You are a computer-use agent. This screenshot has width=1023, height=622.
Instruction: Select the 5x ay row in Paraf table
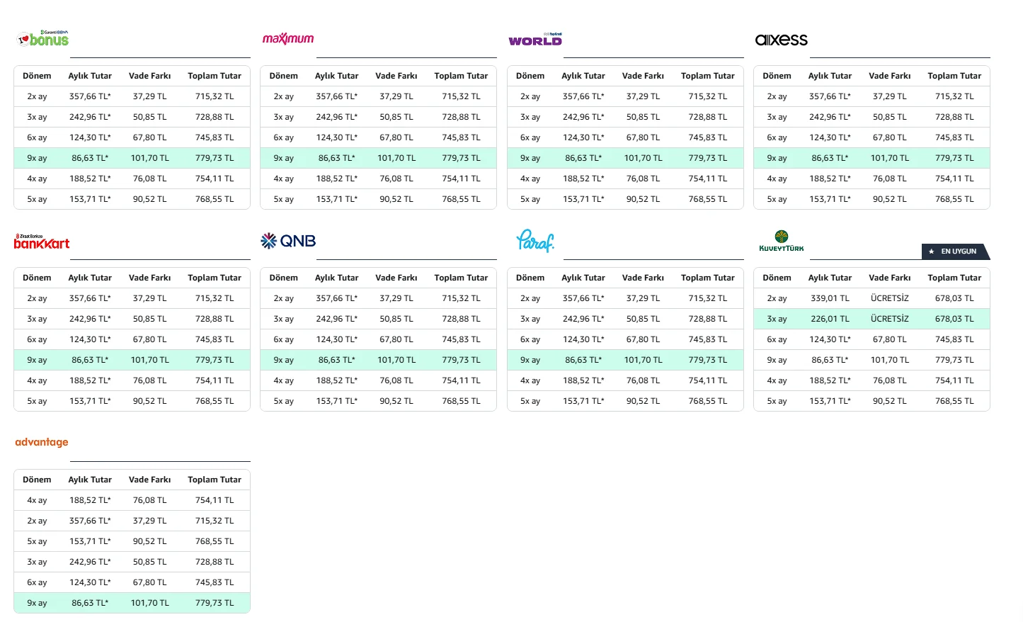point(625,401)
